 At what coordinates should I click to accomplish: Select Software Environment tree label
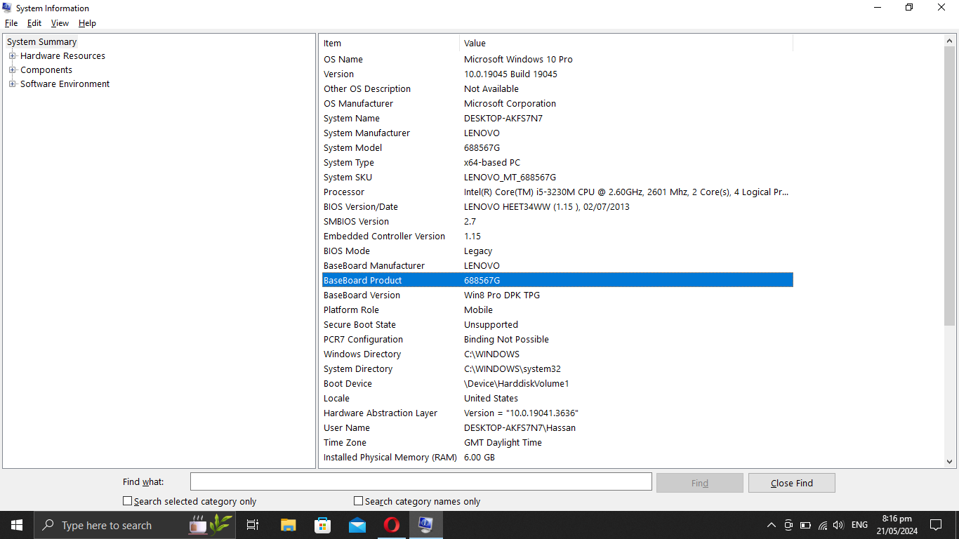pos(65,84)
